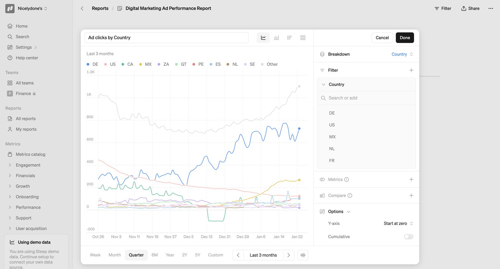Open the Reports breadcrumb link
The width and height of the screenshot is (500, 269).
(x=100, y=8)
